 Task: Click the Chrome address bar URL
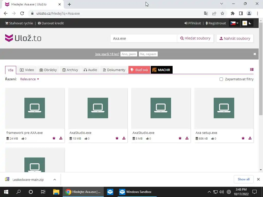[x=58, y=13]
